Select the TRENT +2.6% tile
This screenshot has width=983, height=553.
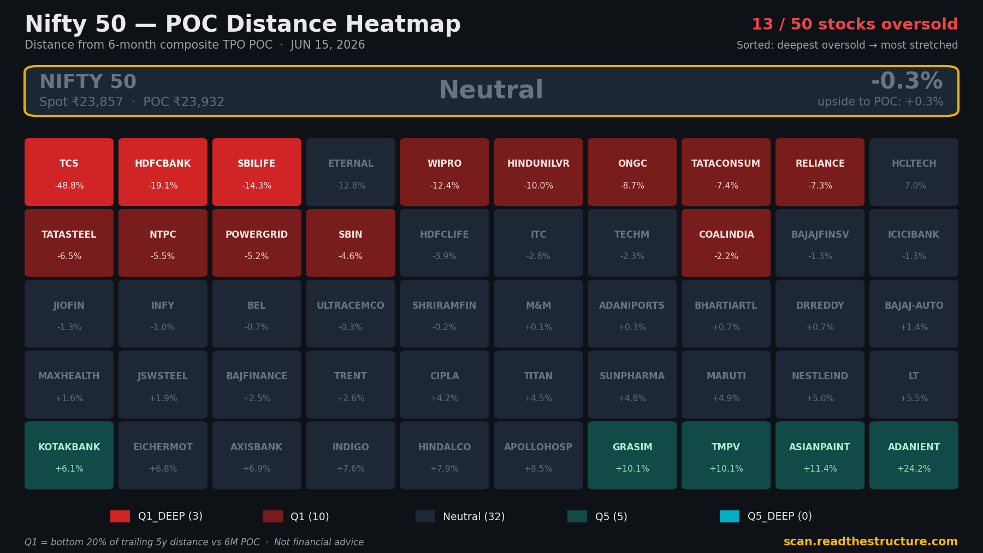(x=351, y=385)
